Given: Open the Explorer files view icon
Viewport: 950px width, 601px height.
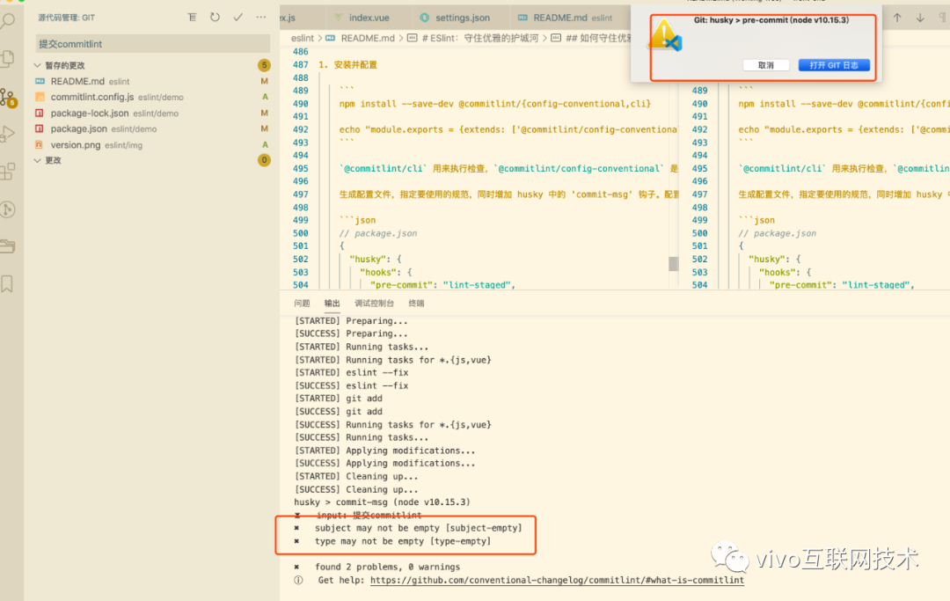Looking at the screenshot, I should [x=8, y=58].
